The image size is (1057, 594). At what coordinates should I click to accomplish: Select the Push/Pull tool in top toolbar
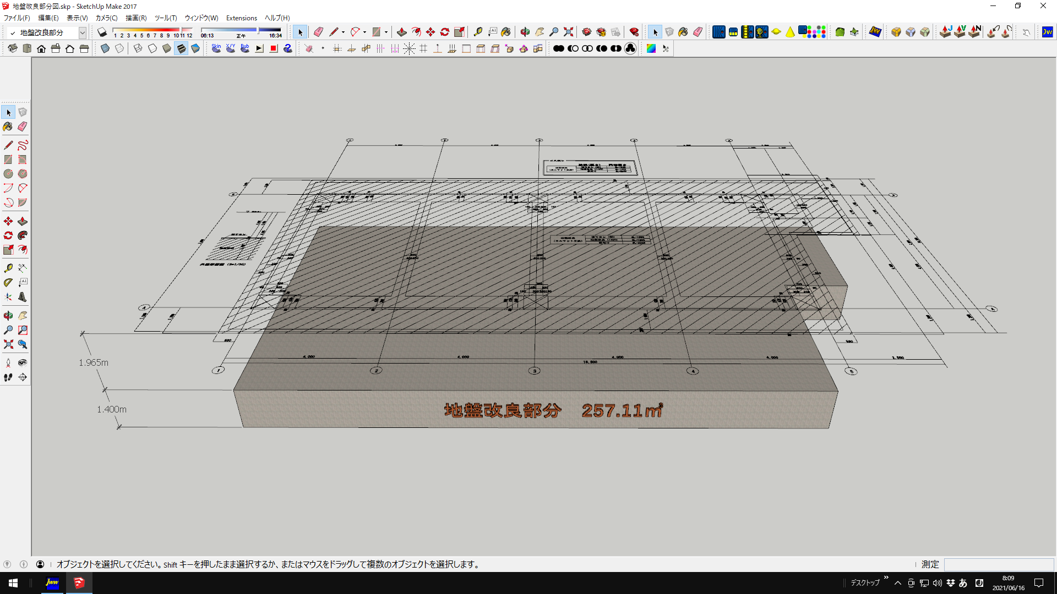[402, 32]
